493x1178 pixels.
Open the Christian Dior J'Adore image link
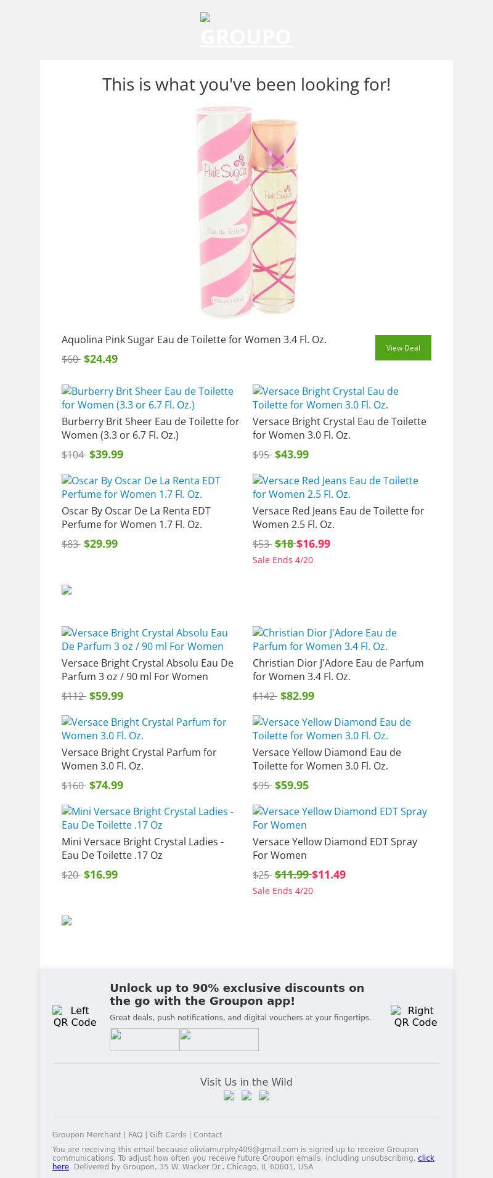point(325,640)
